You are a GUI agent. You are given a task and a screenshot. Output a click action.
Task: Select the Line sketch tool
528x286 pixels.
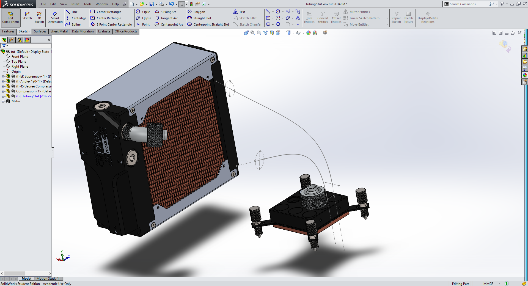[x=71, y=12]
